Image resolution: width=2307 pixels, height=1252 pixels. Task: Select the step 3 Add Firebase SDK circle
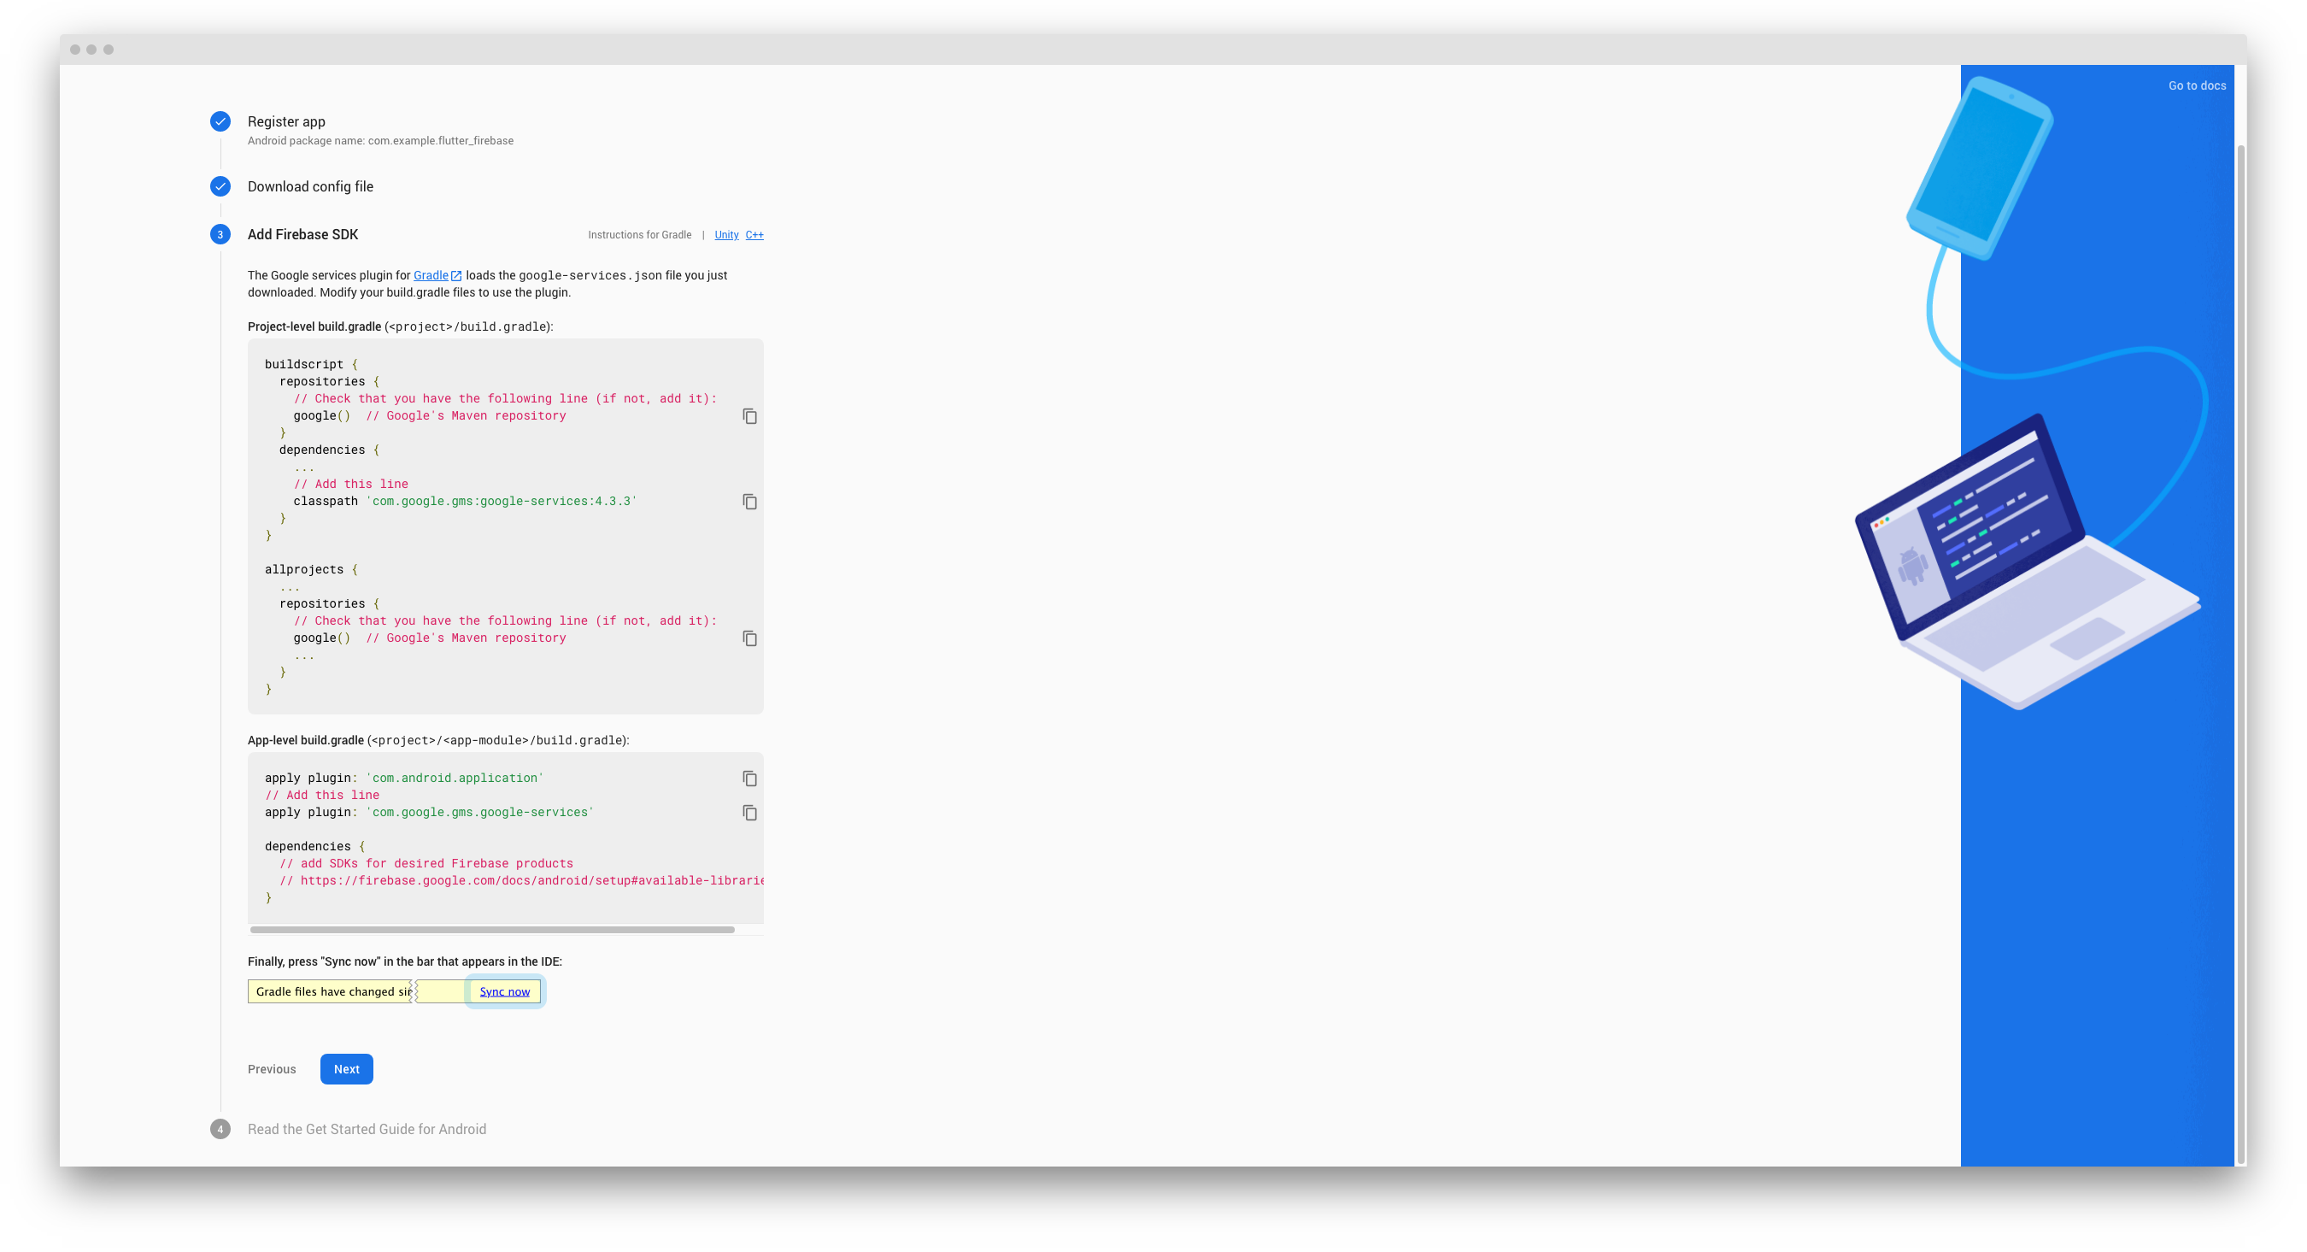coord(220,235)
